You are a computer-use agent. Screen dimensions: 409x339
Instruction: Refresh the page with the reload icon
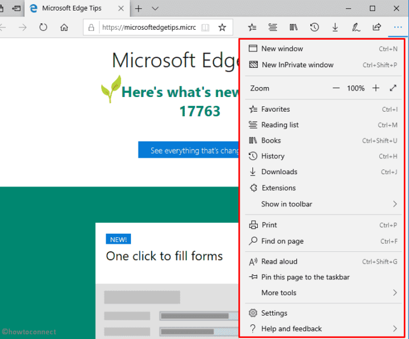pos(43,27)
